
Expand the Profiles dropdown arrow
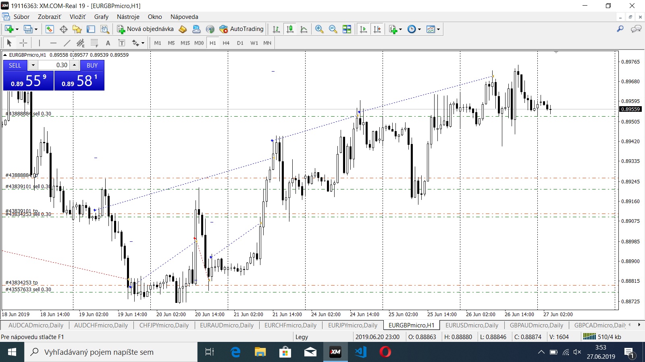[36, 29]
